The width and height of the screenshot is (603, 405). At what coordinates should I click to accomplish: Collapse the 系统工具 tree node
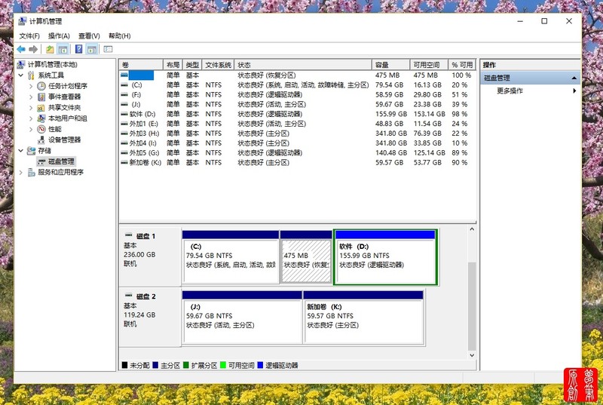(x=21, y=75)
